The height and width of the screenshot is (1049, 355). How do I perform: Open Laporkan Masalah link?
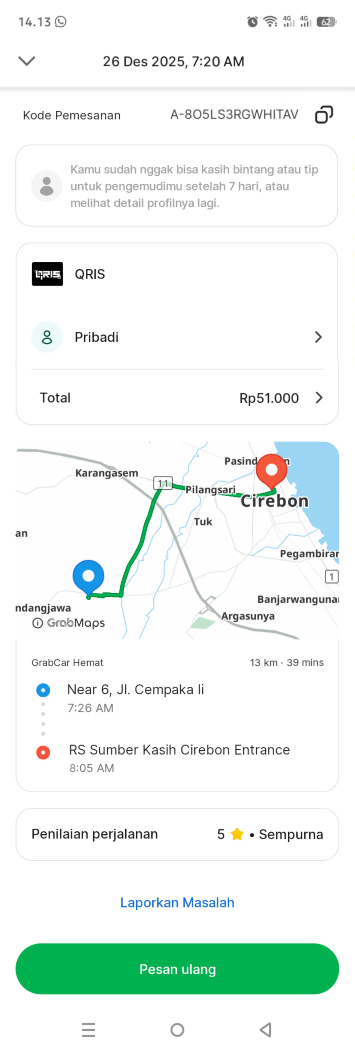[x=177, y=902]
